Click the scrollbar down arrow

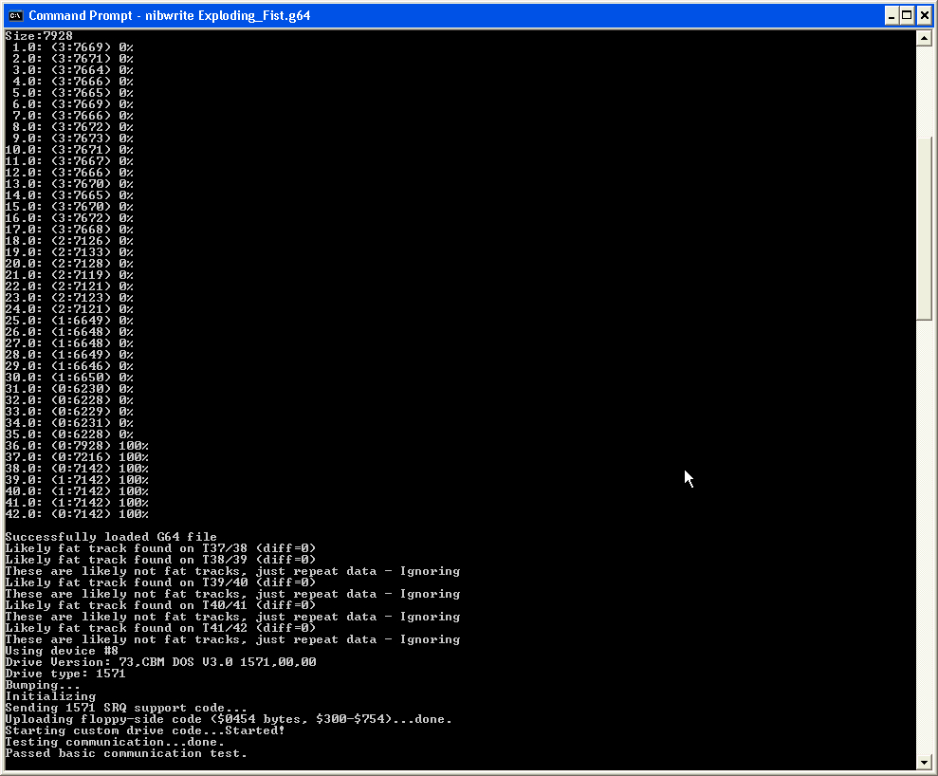tap(924, 762)
